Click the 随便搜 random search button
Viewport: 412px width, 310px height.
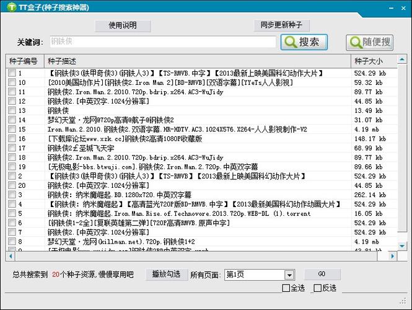[370, 42]
